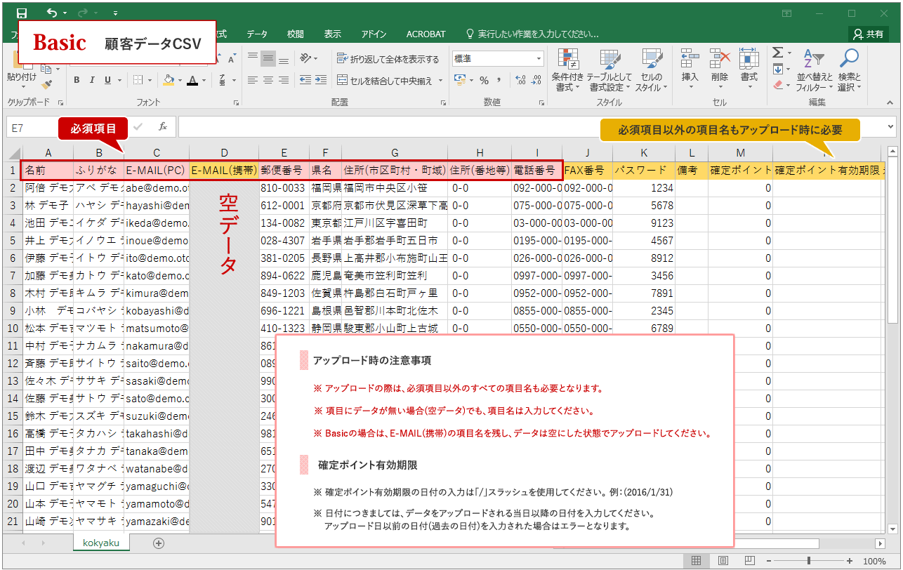903x570 pixels.
Task: Align text to the right
Action: 282,80
